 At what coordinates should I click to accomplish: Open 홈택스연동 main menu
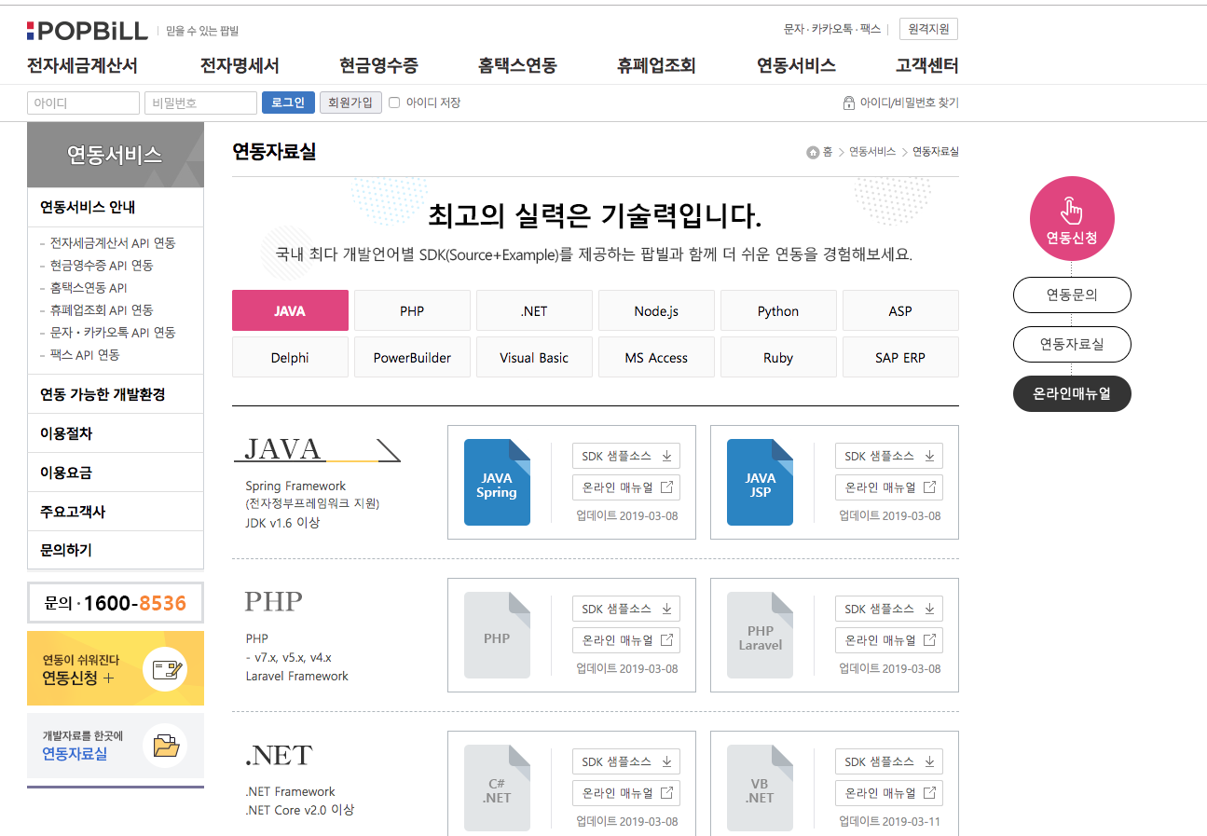517,65
